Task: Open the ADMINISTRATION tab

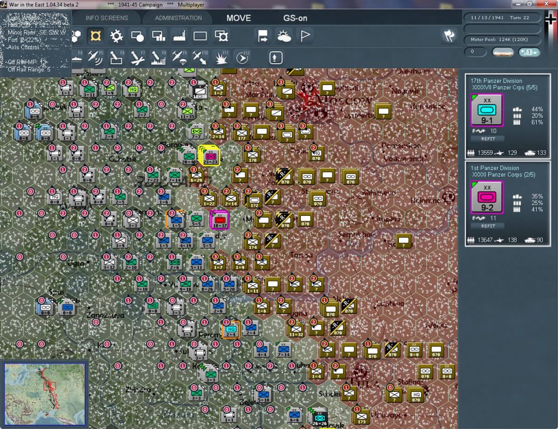Action: tap(178, 18)
